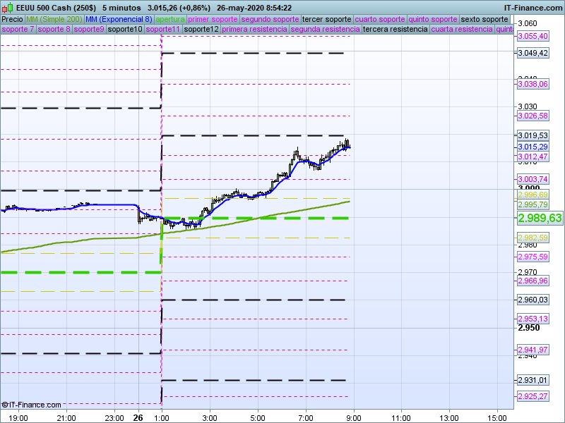Click the 3.055,40 price level label
The height and width of the screenshot is (423, 565).
point(533,36)
